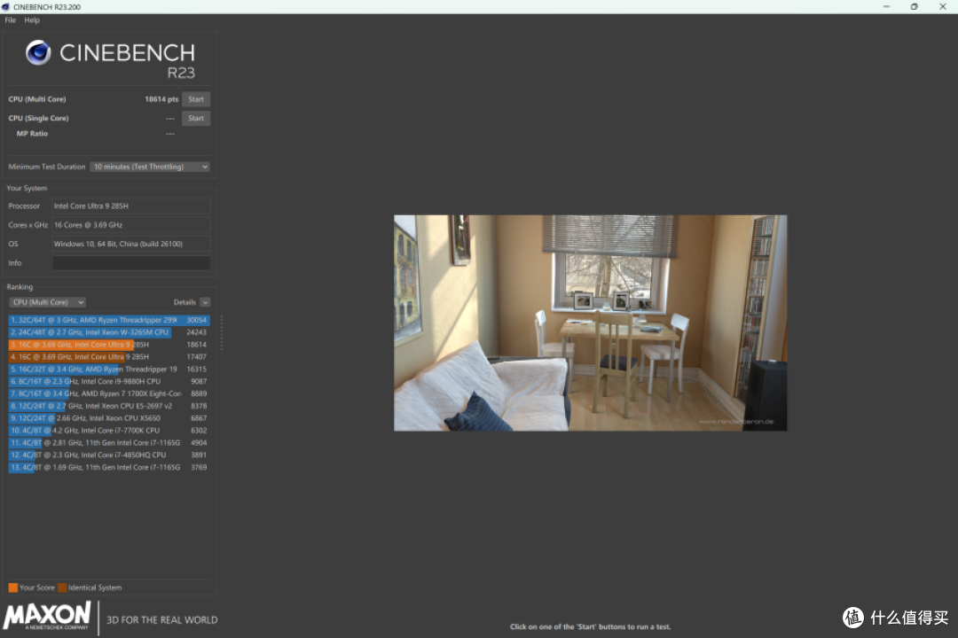Select ranking row 13 Core i7-1165G scoring 3769

[109, 467]
